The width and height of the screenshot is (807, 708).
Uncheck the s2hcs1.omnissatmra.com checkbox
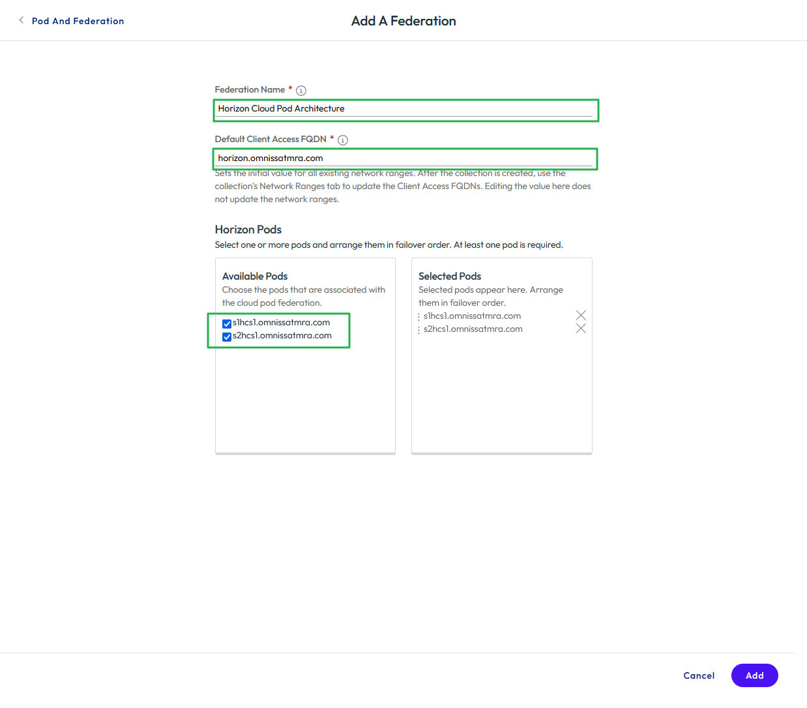227,337
